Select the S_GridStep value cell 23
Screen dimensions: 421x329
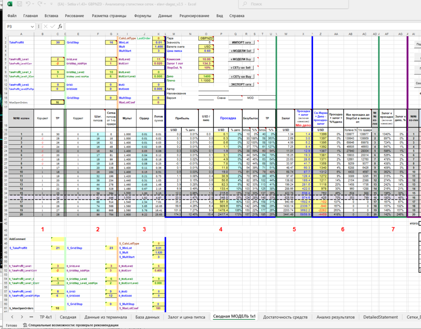tap(111, 248)
